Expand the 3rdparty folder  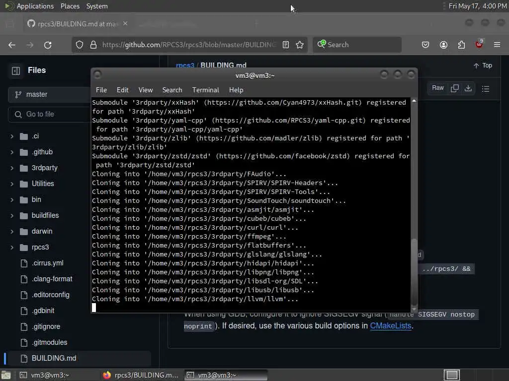[x=12, y=168]
